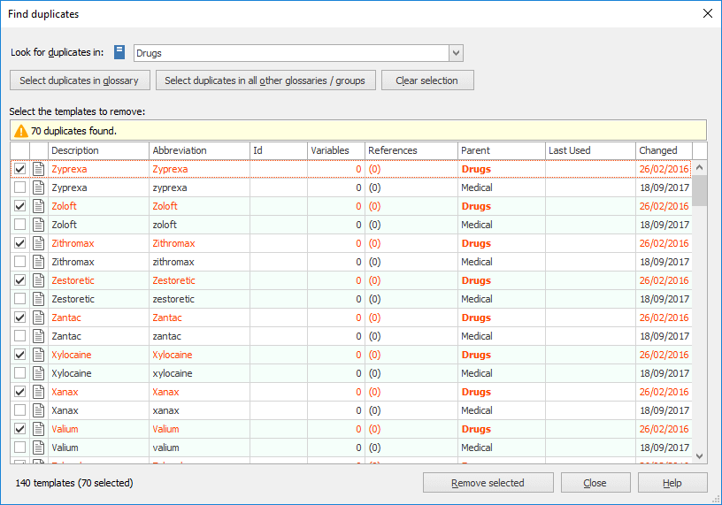Viewport: 722px width, 505px height.
Task: Open the Look for duplicates in dropdown arrow
Action: point(456,53)
